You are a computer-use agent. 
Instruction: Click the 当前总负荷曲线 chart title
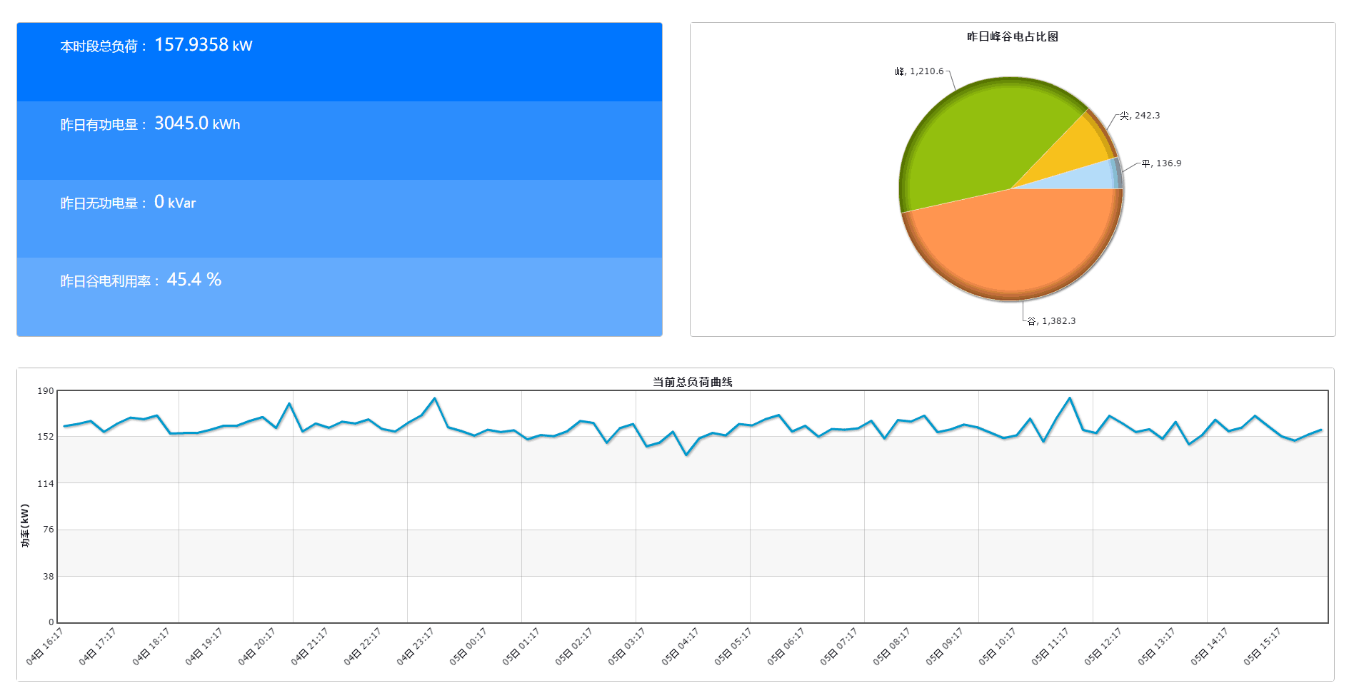point(692,382)
